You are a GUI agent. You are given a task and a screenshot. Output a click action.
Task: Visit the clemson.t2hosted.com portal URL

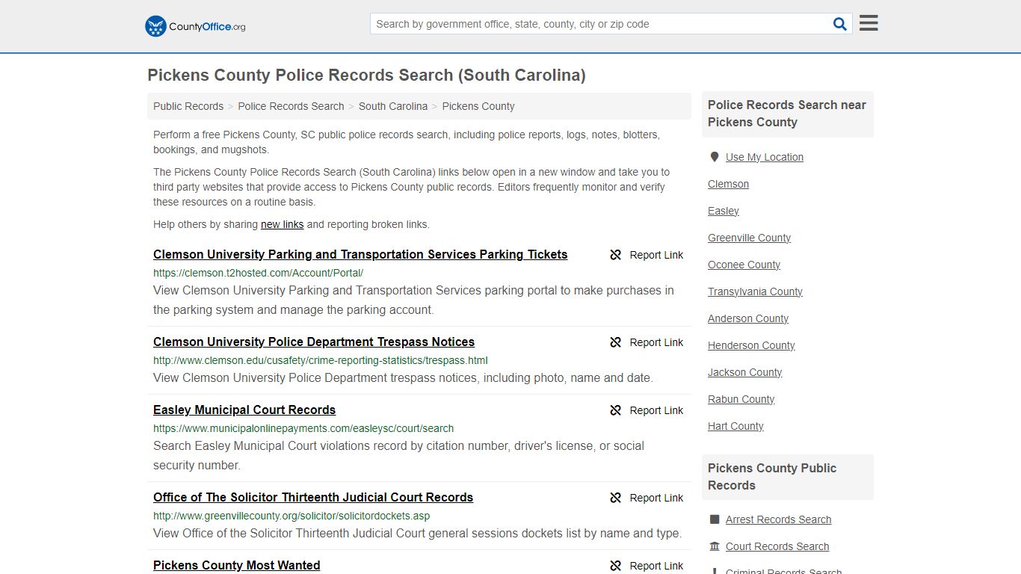pos(258,273)
